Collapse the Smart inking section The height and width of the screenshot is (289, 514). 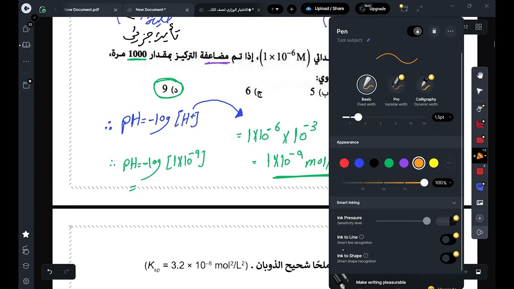click(454, 203)
